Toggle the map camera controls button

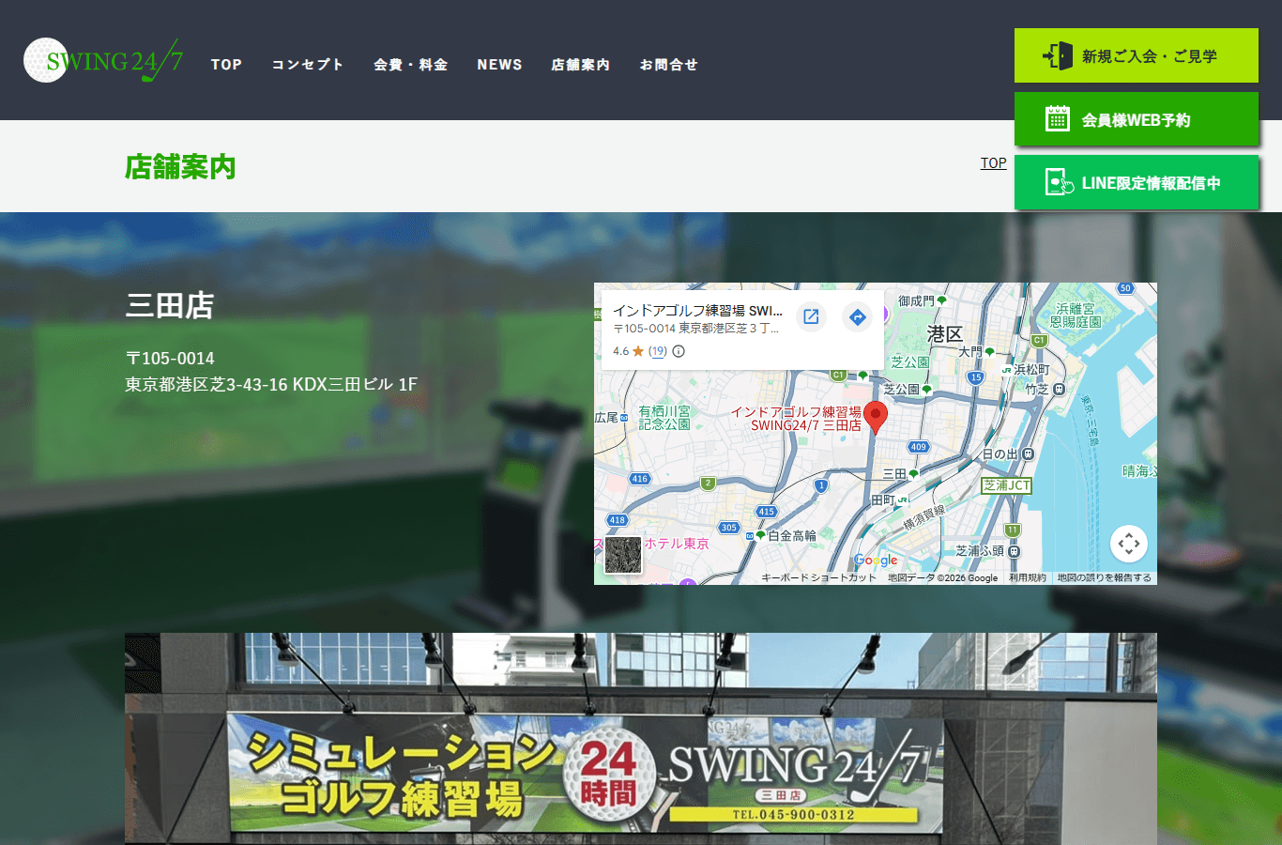tap(1129, 544)
